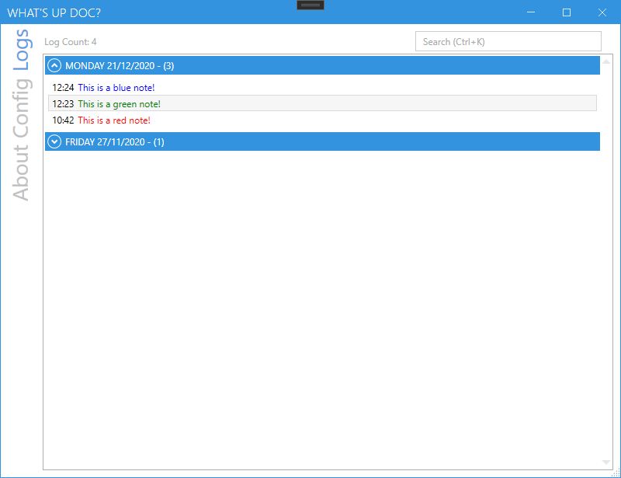Image resolution: width=621 pixels, height=478 pixels.
Task: Maximize the What's Up Doc window
Action: point(567,12)
